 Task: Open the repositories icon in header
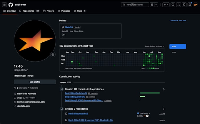tap(184, 5)
